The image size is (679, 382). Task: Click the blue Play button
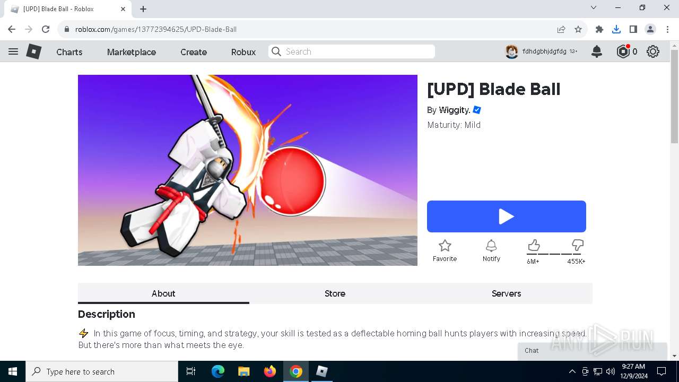tap(506, 216)
